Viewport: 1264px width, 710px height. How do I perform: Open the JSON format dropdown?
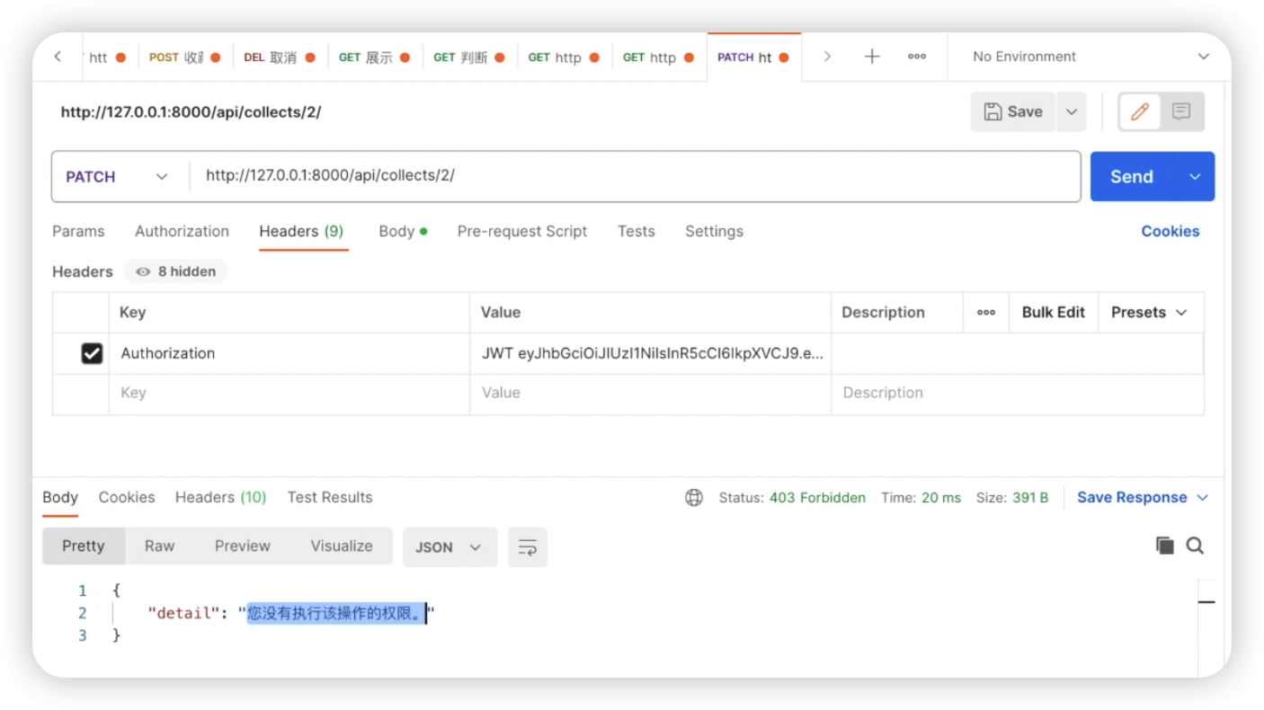[x=449, y=547]
